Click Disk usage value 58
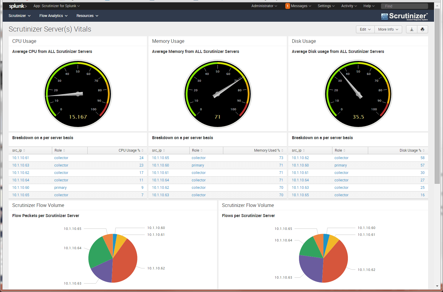 click(x=422, y=158)
